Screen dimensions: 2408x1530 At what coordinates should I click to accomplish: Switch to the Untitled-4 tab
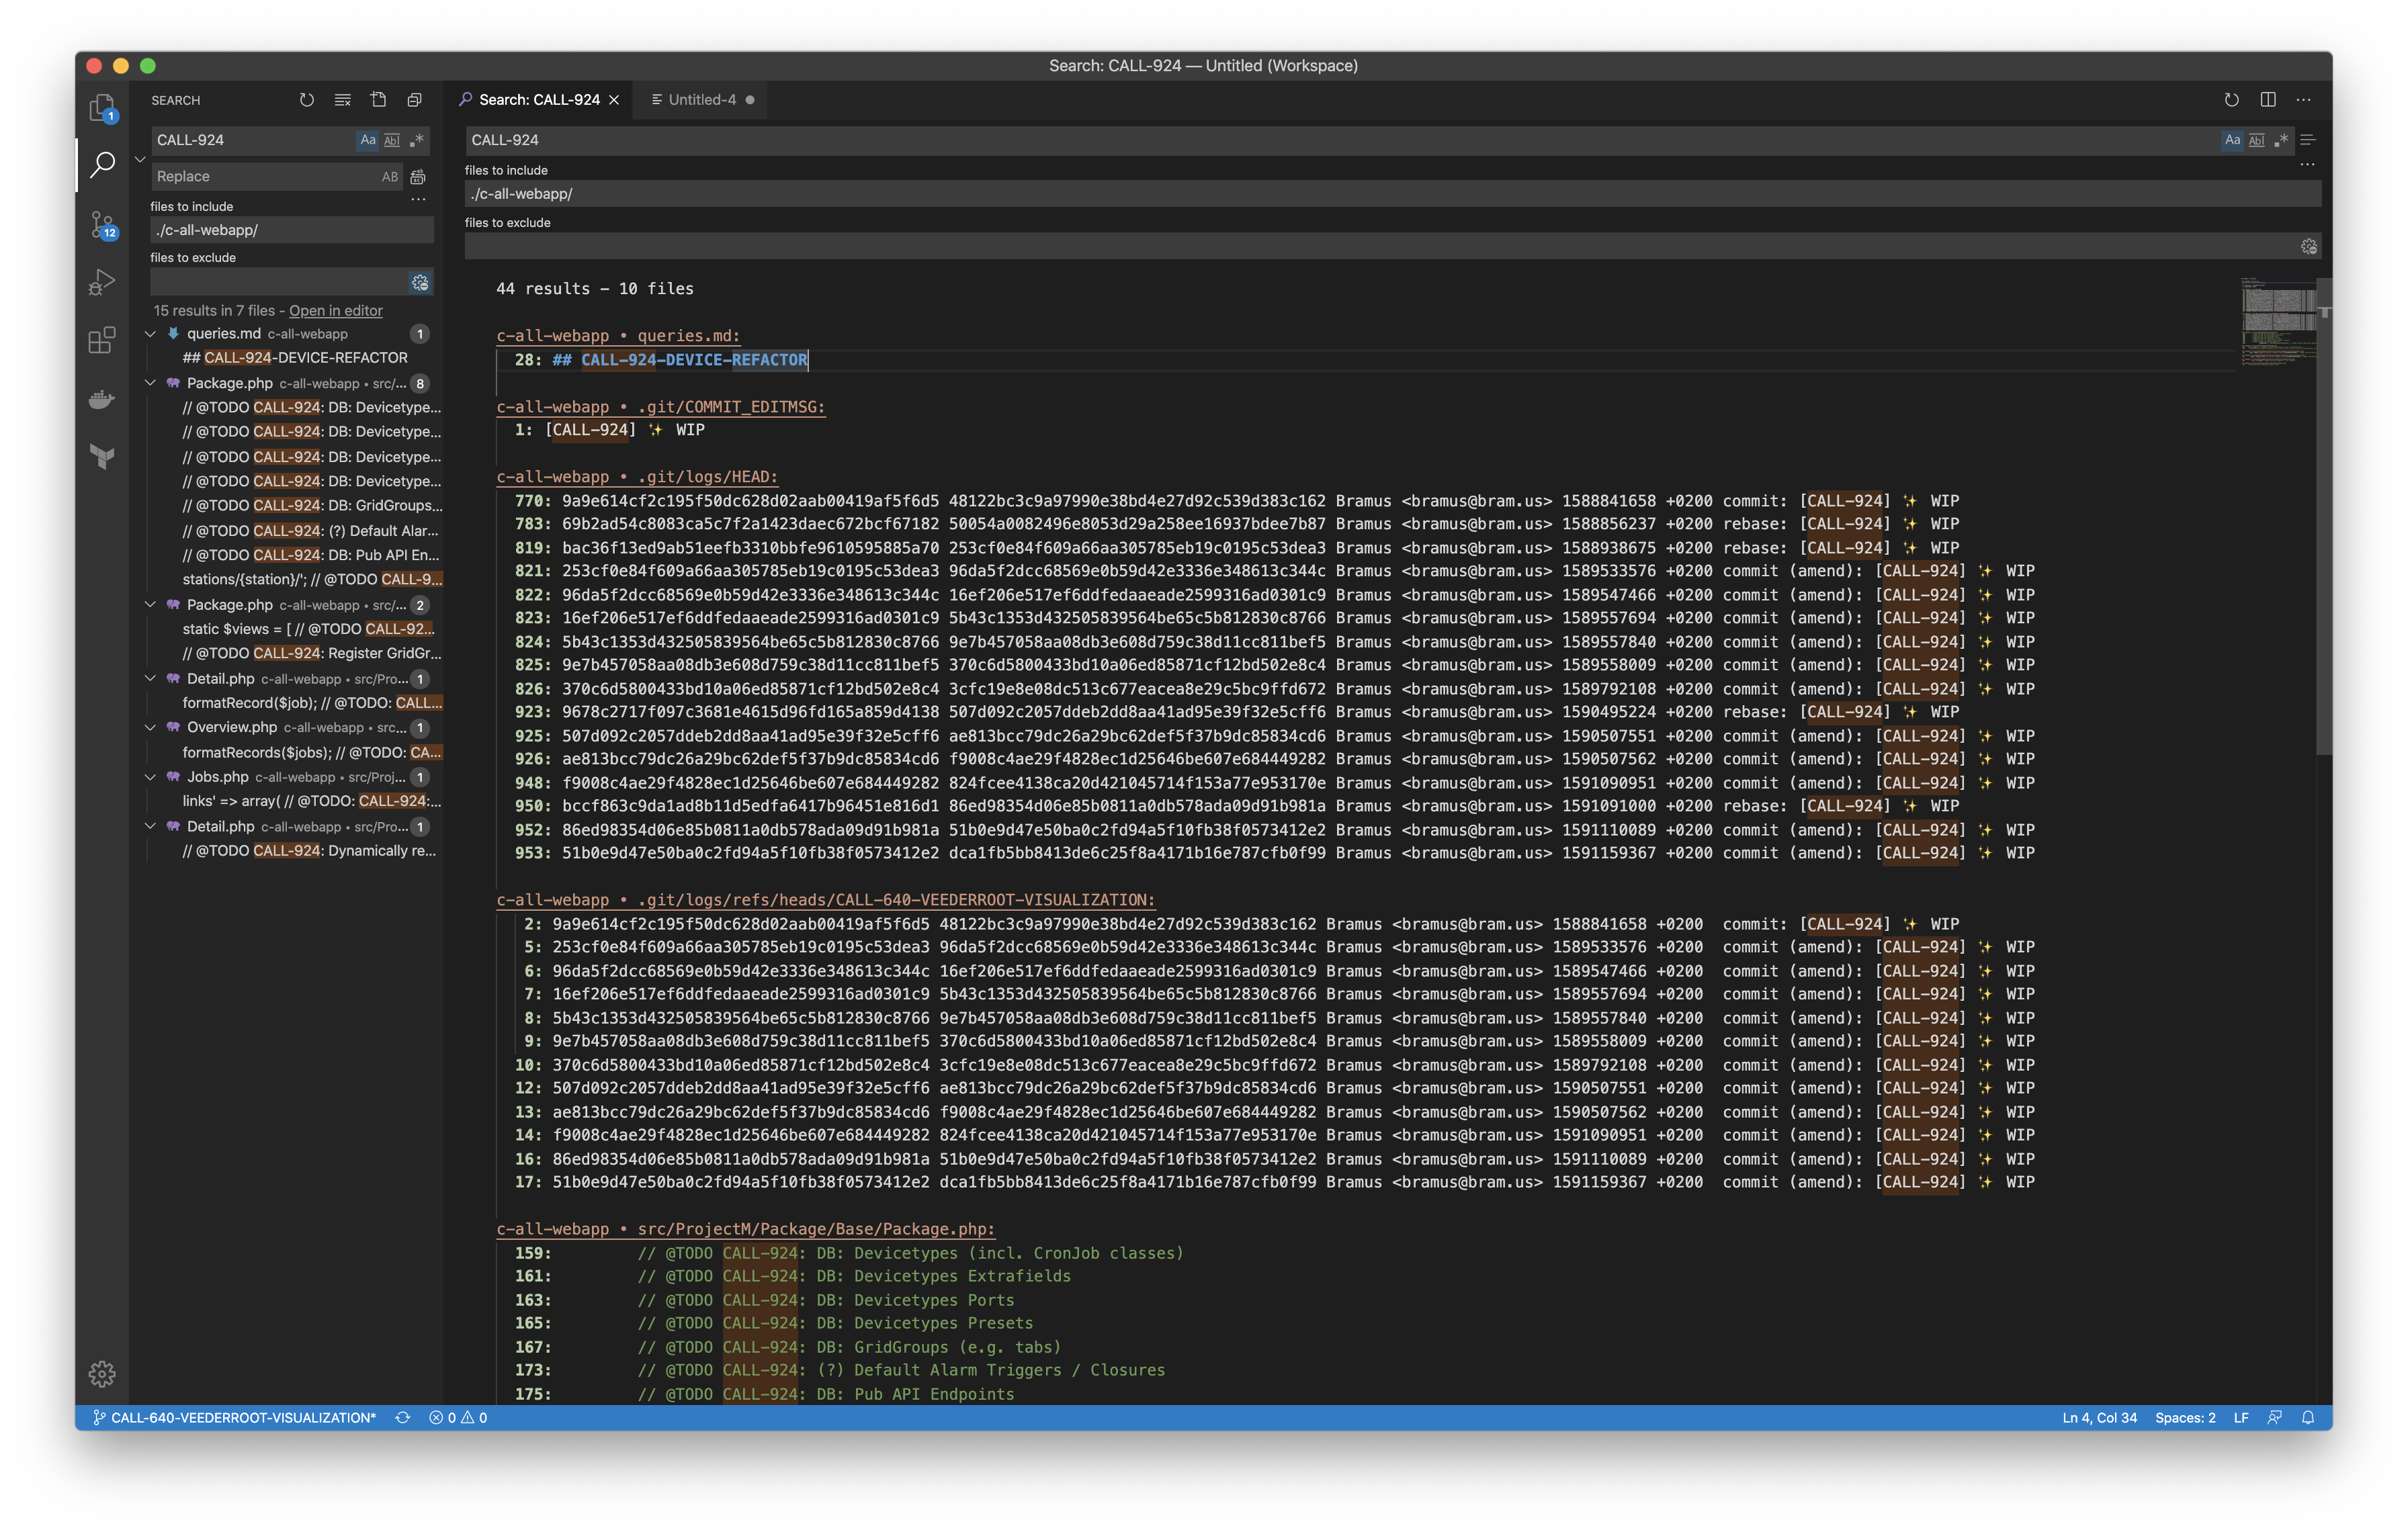point(701,100)
